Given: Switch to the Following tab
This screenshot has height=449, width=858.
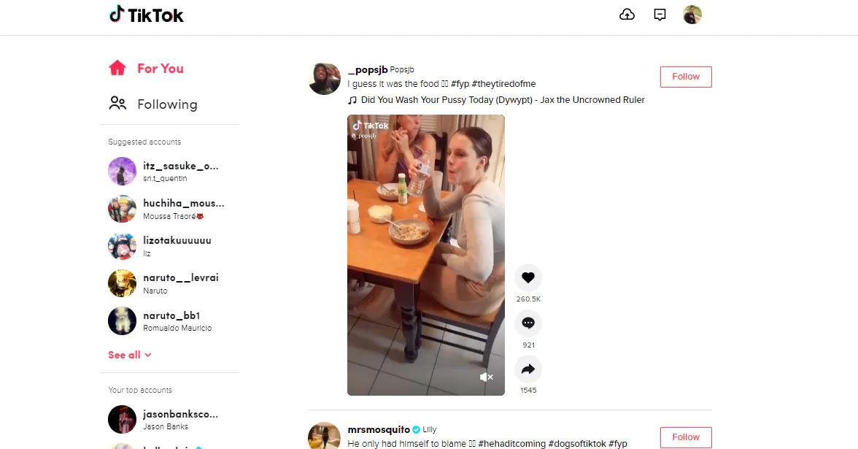Looking at the screenshot, I should [x=153, y=104].
